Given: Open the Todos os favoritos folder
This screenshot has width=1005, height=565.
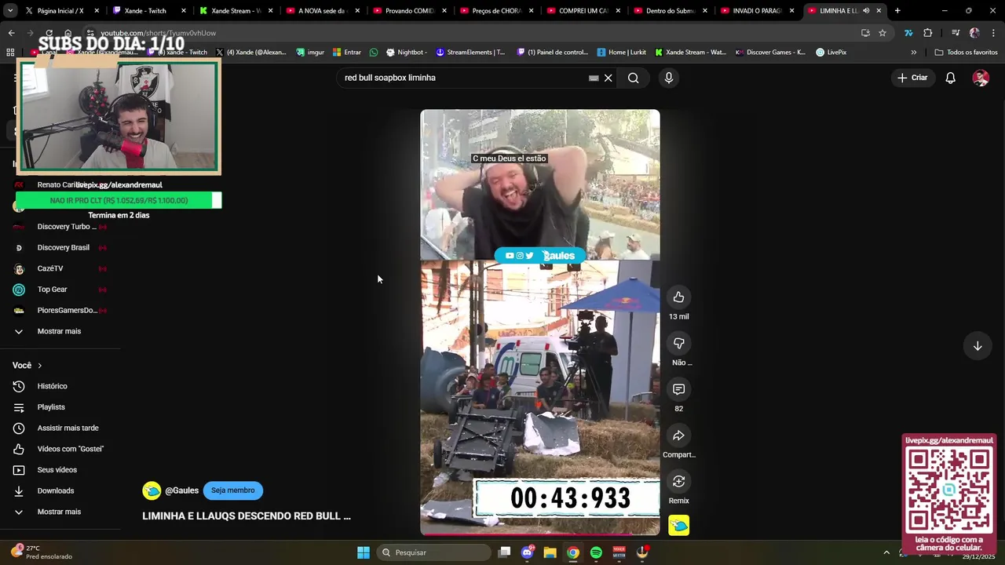Looking at the screenshot, I should click(966, 53).
